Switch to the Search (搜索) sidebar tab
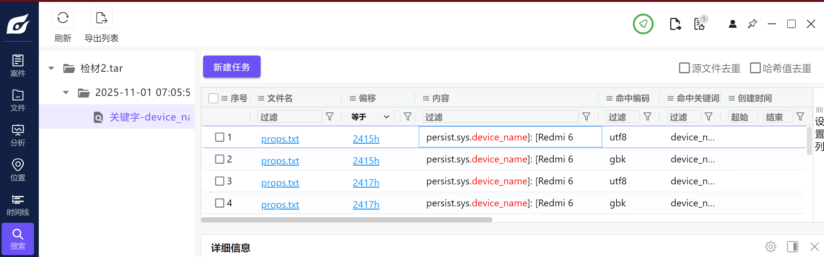This screenshot has width=824, height=257. point(18,239)
